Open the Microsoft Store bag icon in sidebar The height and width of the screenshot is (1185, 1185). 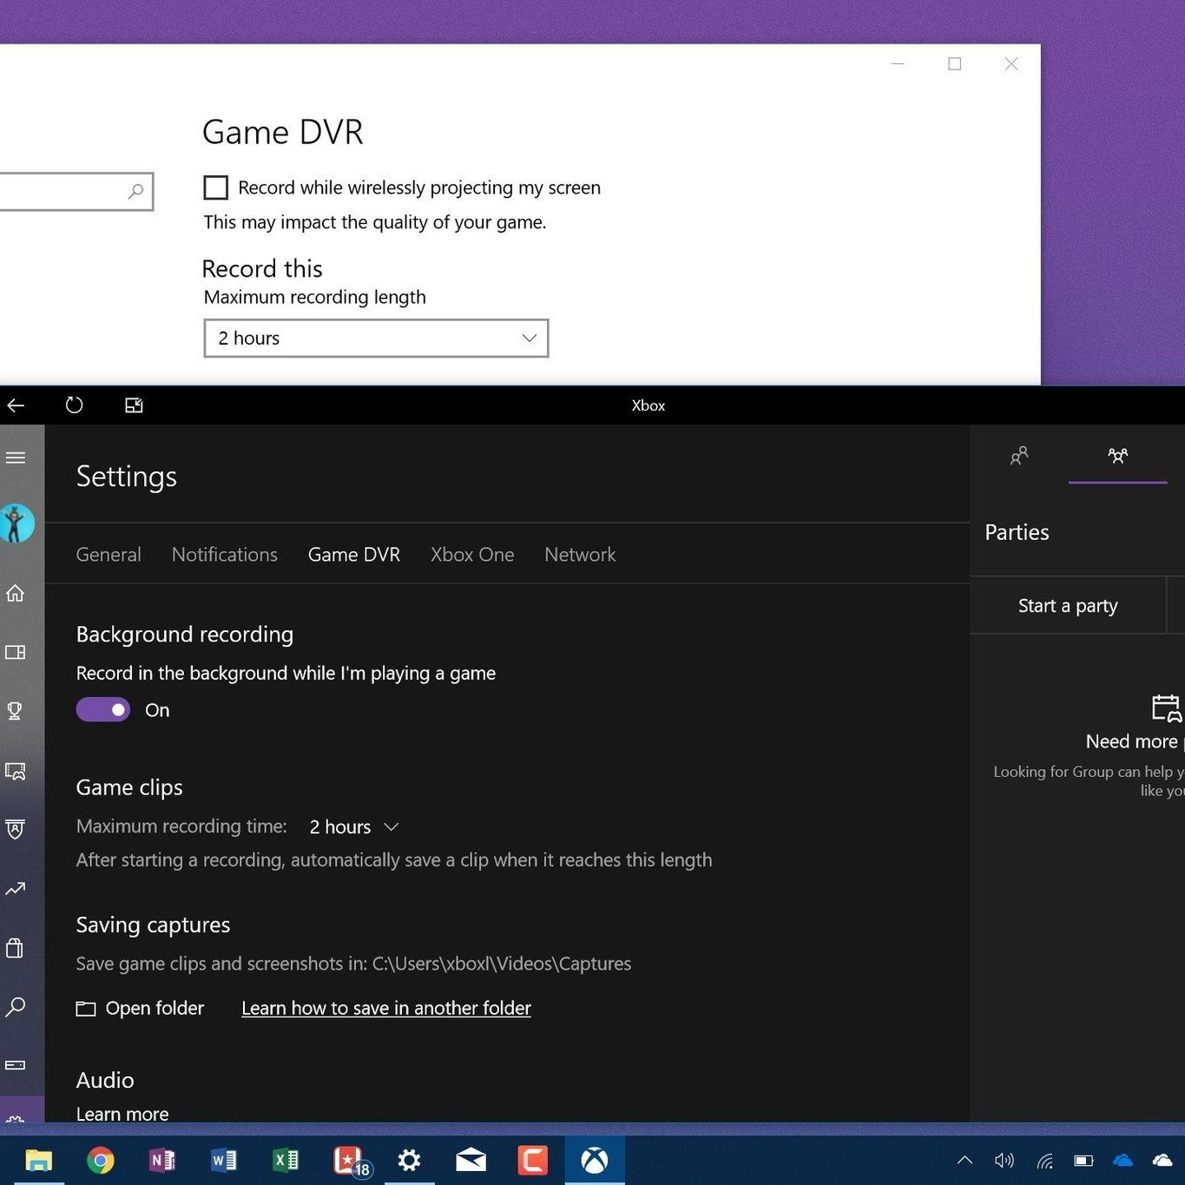pos(16,948)
